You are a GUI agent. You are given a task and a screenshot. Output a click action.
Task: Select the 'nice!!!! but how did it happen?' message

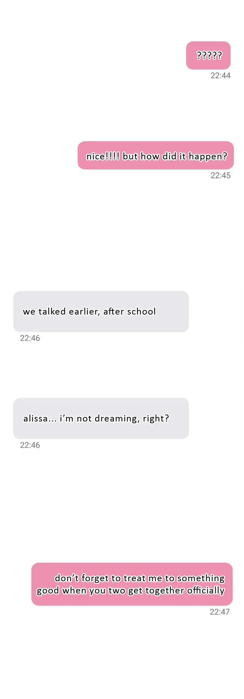tap(155, 156)
